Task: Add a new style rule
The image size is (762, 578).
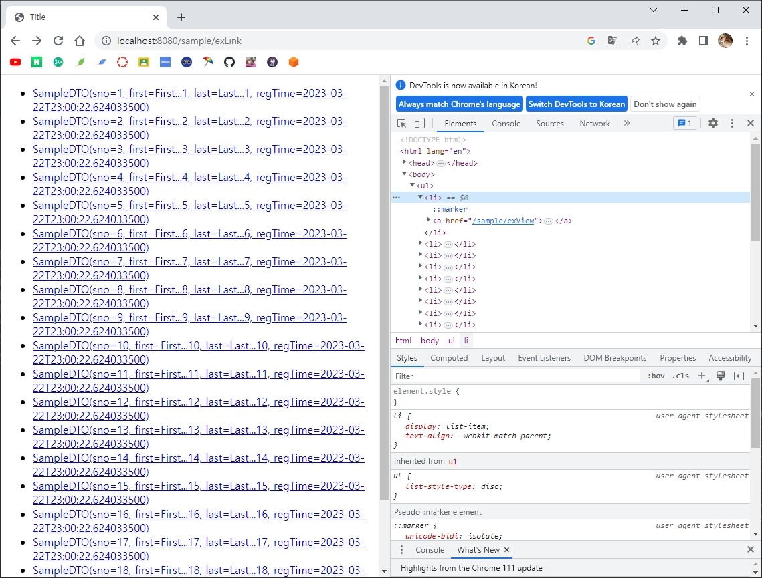Action: (702, 376)
